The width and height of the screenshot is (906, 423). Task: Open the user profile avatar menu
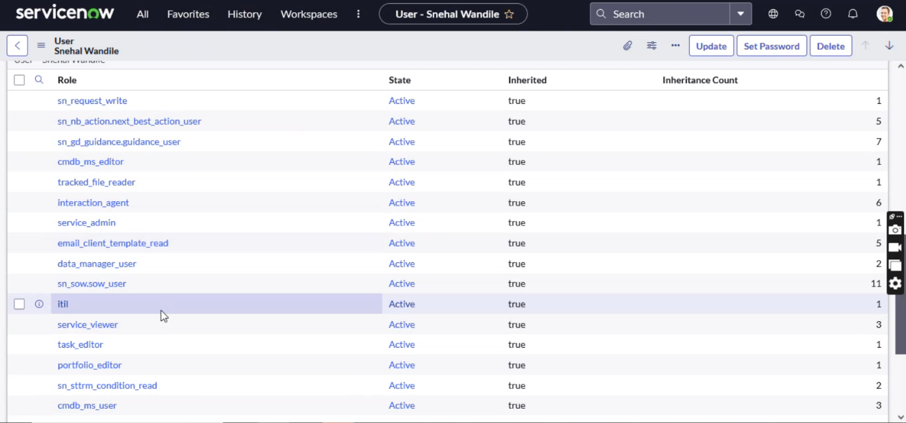click(884, 14)
